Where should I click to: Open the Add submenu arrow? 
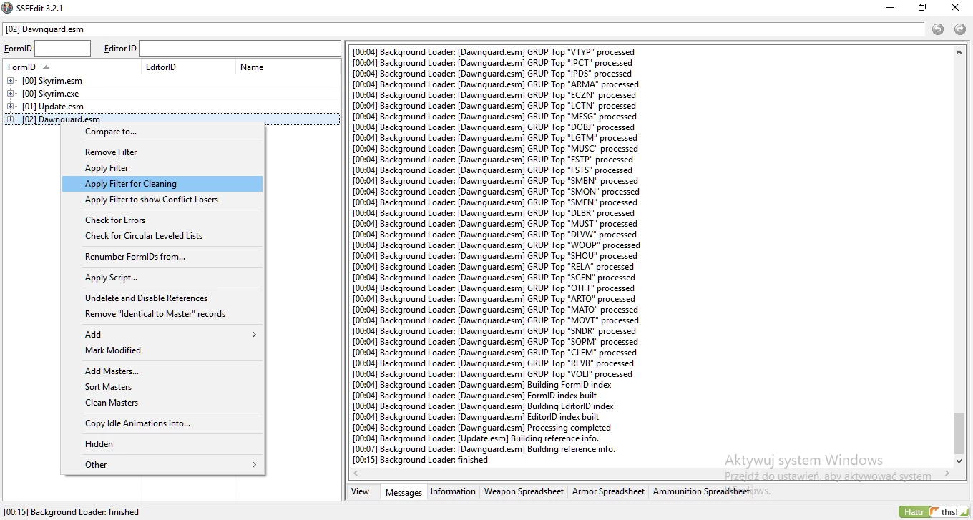pyautogui.click(x=254, y=335)
